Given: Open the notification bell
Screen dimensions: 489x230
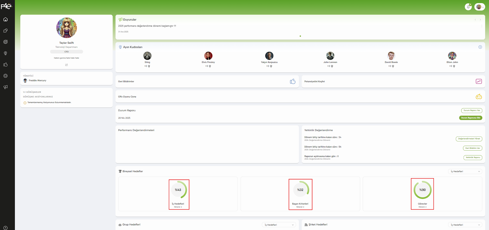Looking at the screenshot, I should coord(468,7).
